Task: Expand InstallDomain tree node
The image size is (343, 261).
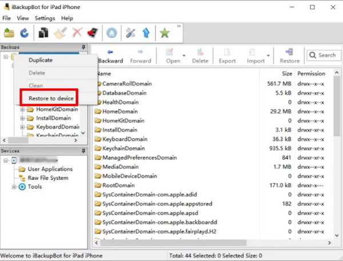Action: click(22, 118)
